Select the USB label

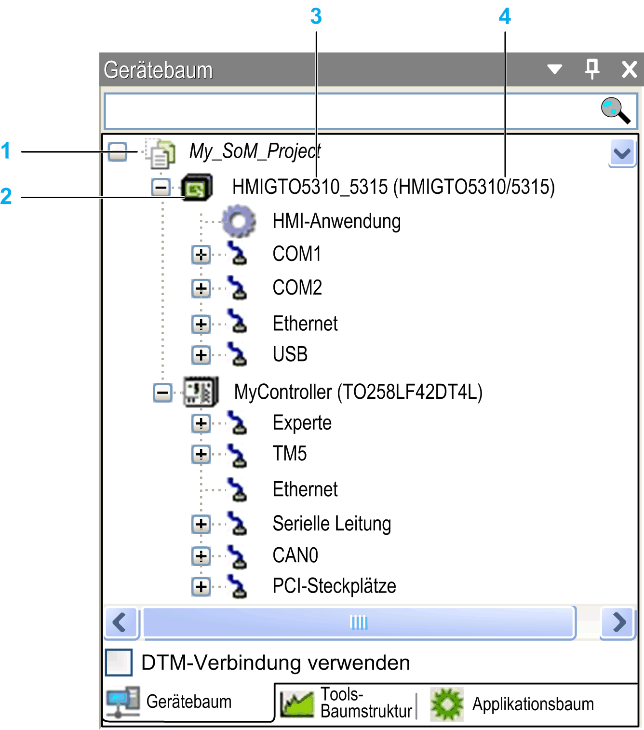[290, 354]
